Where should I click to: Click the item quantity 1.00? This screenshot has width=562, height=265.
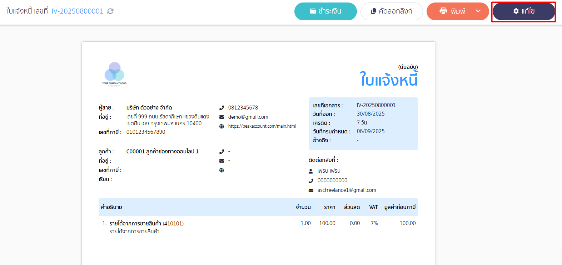[x=306, y=223]
